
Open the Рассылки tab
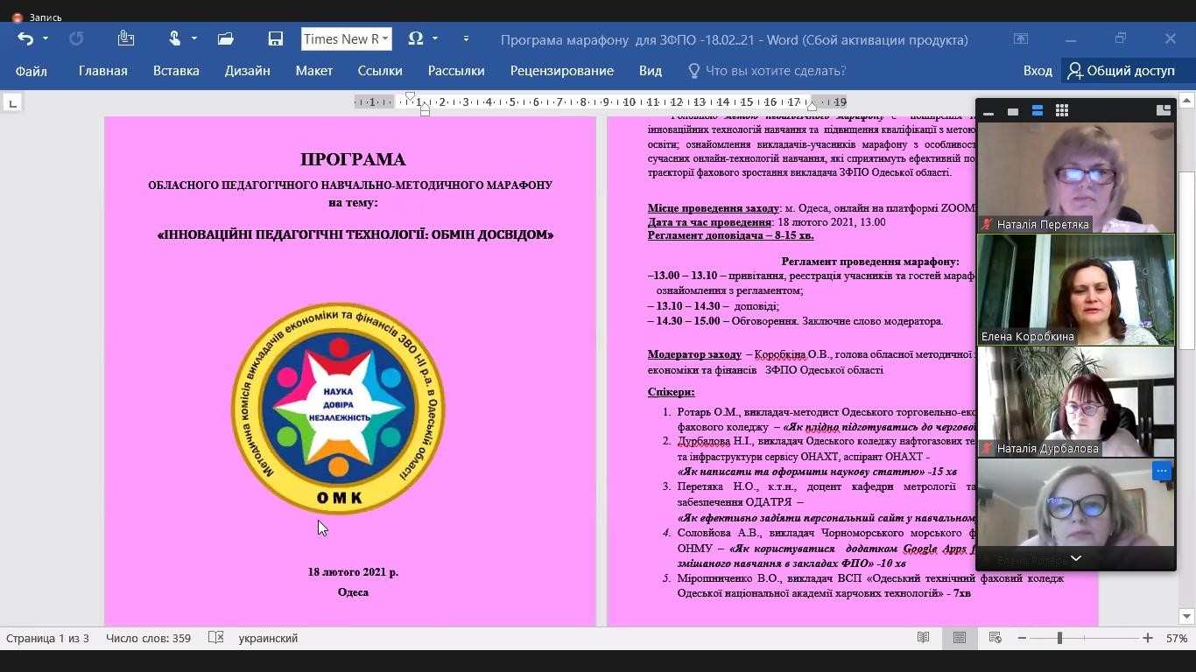(456, 71)
